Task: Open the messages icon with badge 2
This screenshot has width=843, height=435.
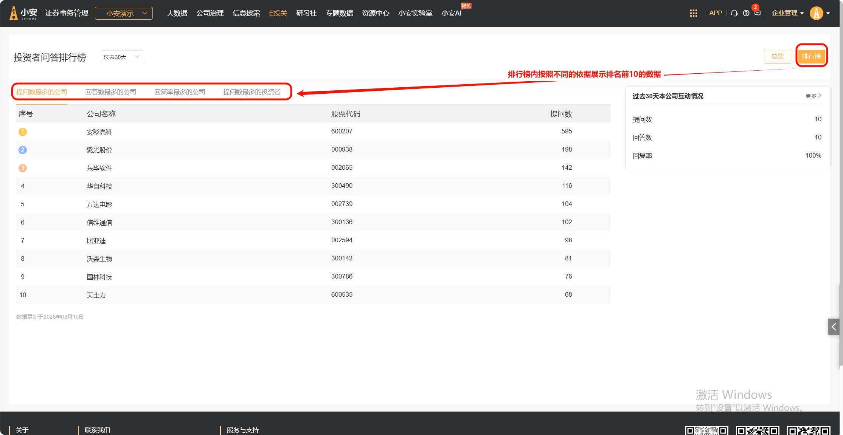Action: 757,13
